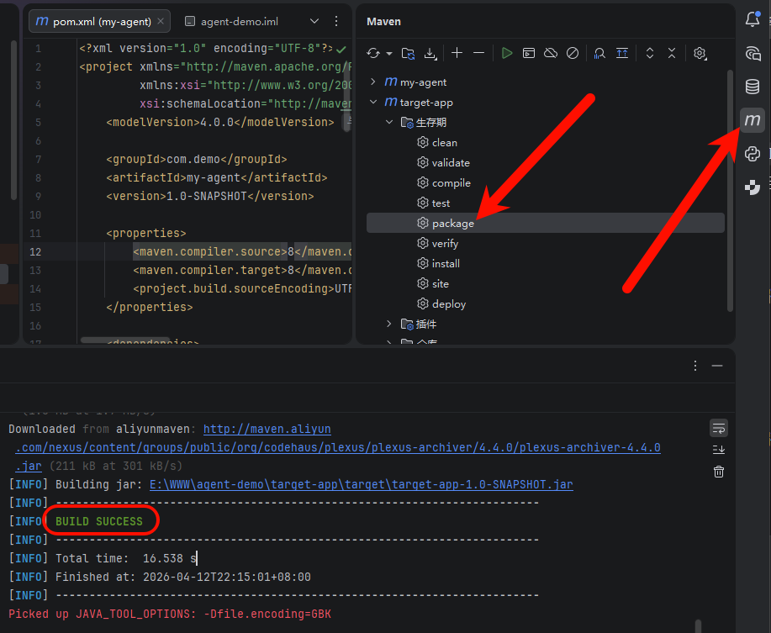Generate sources and update folders icon

tap(408, 53)
